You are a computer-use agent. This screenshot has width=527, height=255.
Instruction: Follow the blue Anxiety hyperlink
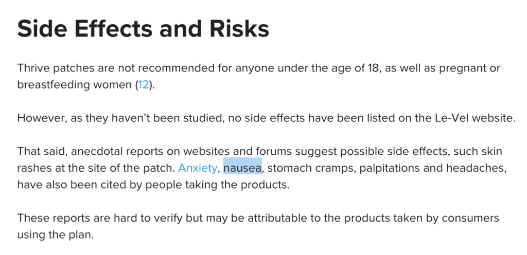point(198,168)
